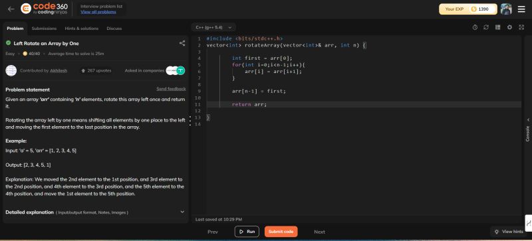The height and width of the screenshot is (241, 532).
Task: Go back using the left arrow icon
Action: (11, 9)
